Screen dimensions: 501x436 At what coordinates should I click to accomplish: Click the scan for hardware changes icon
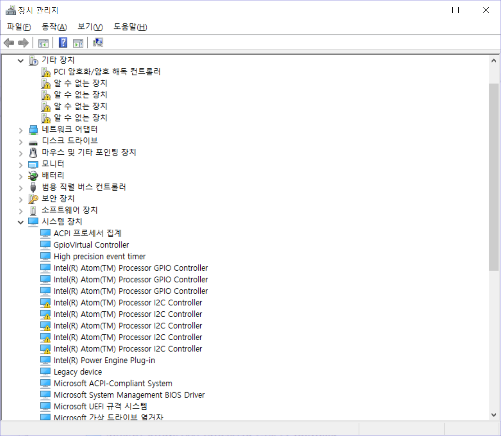(98, 42)
